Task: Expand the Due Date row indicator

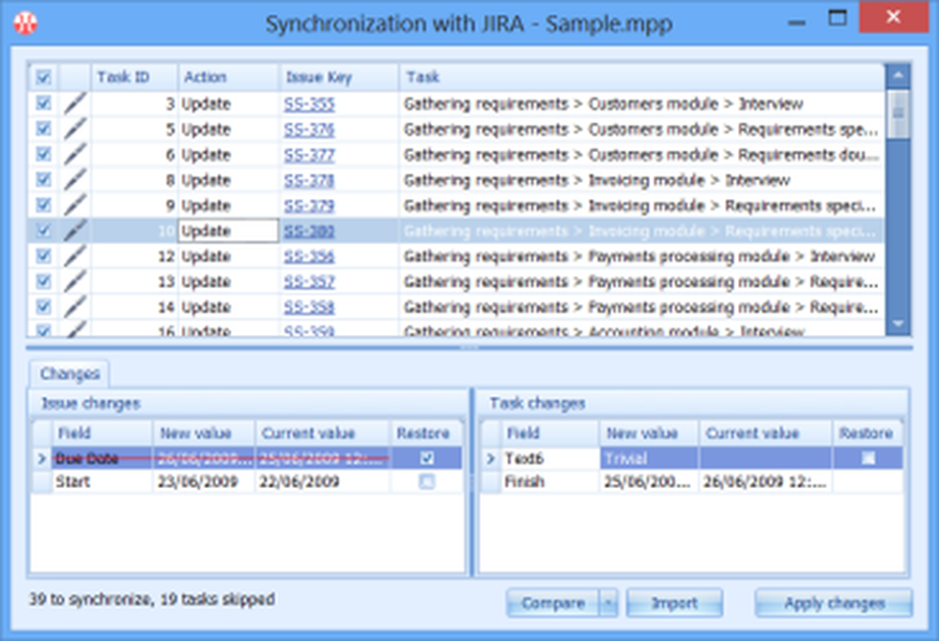Action: tap(41, 458)
